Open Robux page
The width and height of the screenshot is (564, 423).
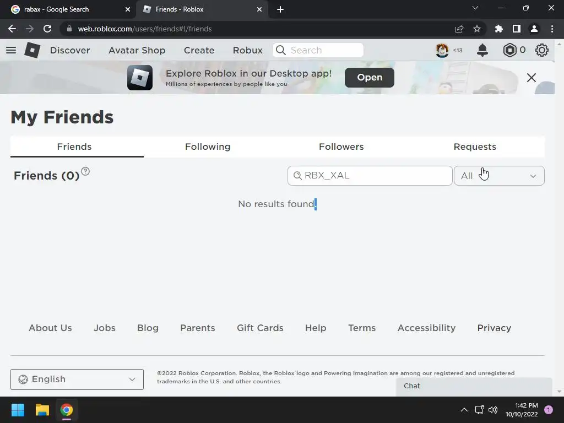247,50
